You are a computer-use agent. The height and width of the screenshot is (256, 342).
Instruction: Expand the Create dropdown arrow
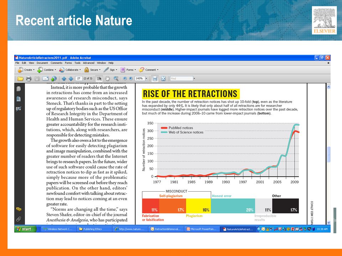(x=34, y=70)
